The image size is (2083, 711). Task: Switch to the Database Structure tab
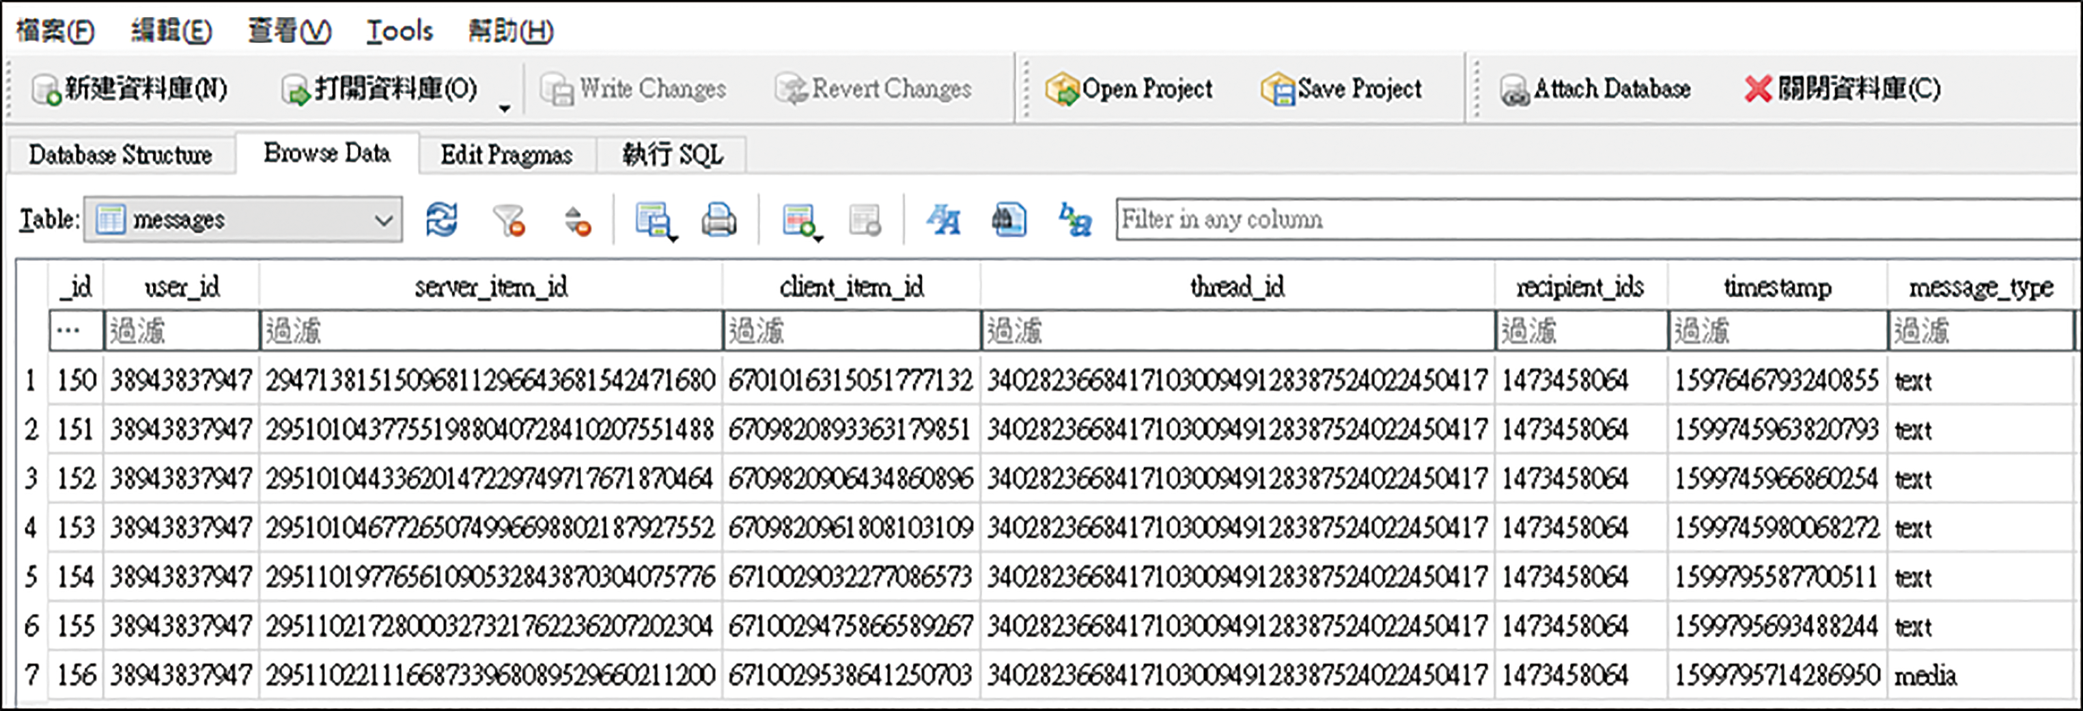120,154
